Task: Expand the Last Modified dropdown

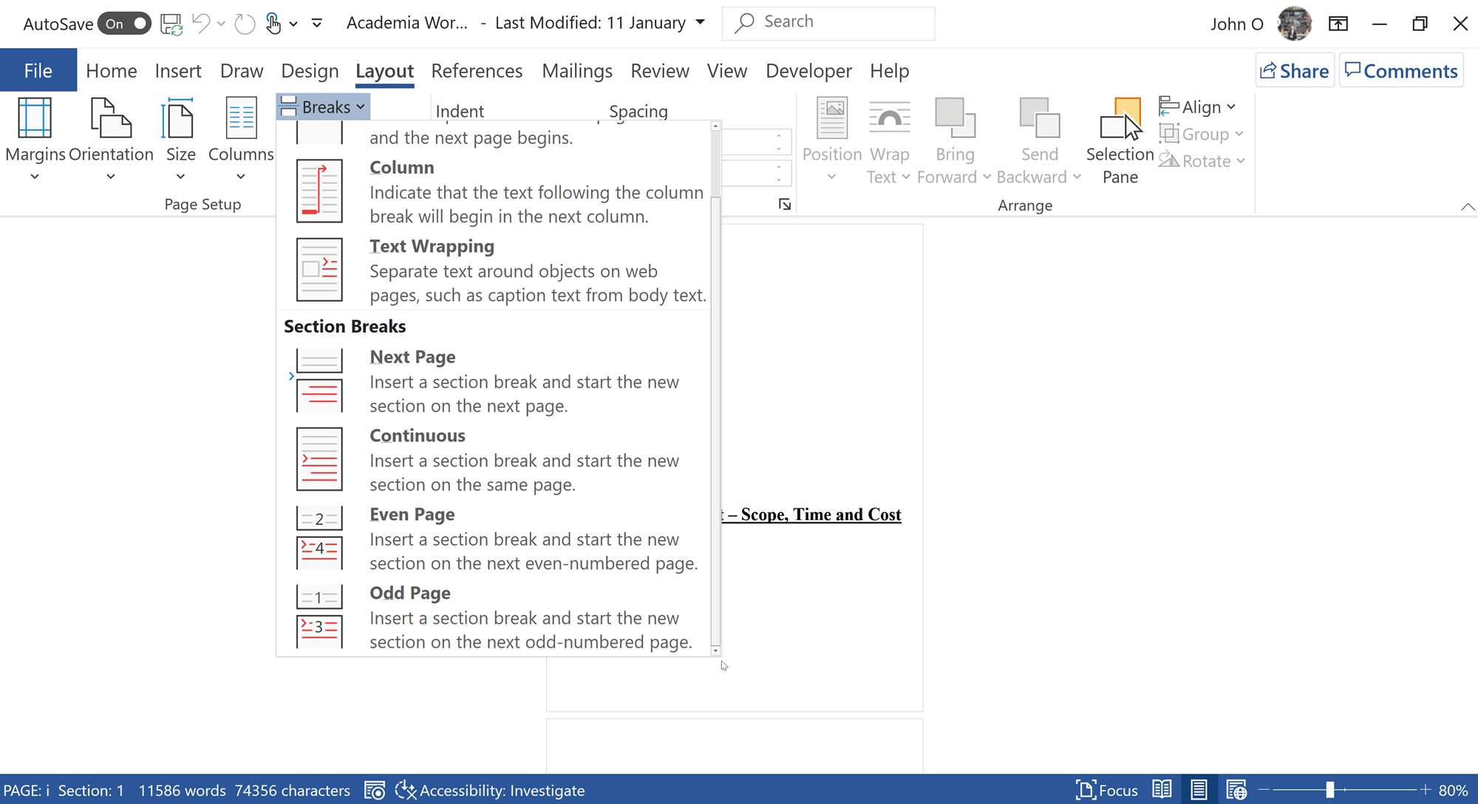Action: click(x=699, y=22)
